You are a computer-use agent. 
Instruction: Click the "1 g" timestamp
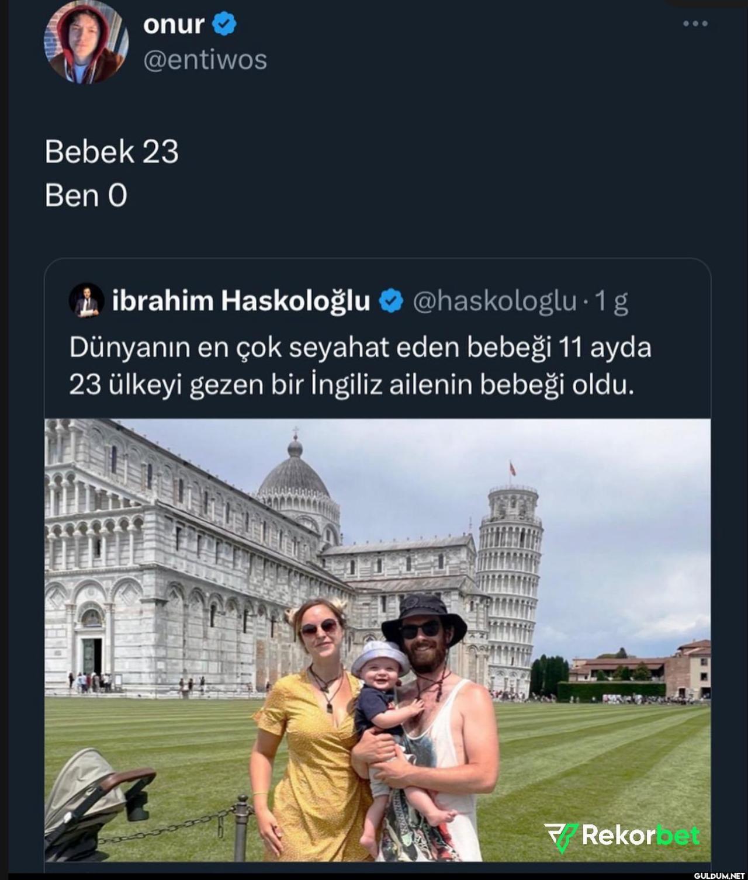point(611,302)
